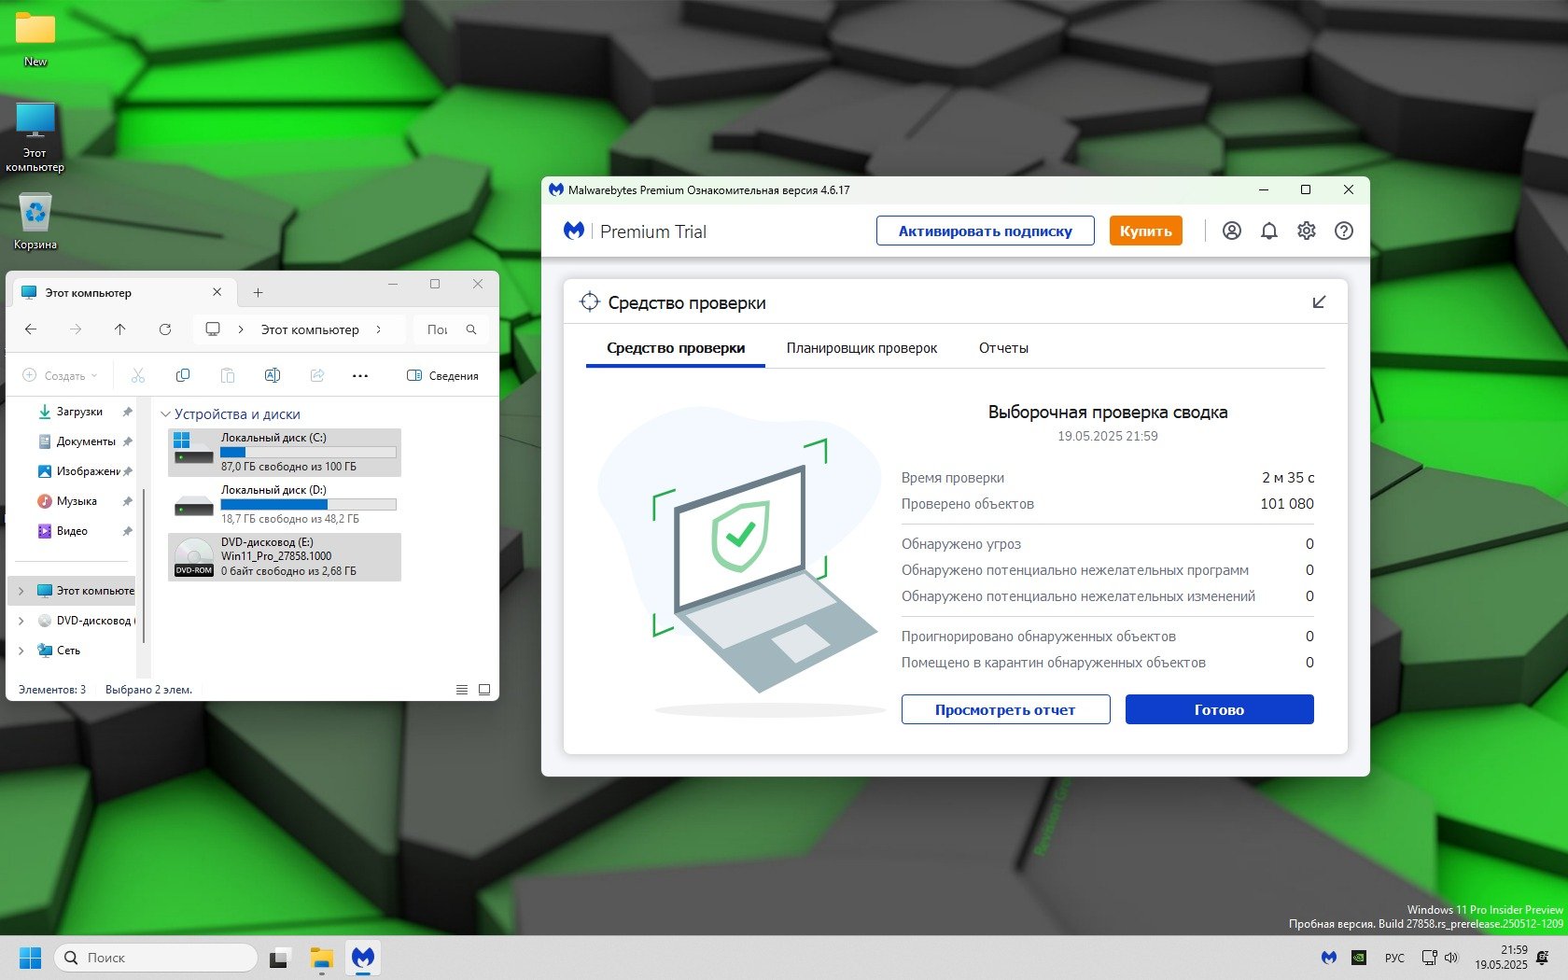Open the three-dots more options menu in Explorer
This screenshot has height=980, width=1568.
click(x=360, y=375)
